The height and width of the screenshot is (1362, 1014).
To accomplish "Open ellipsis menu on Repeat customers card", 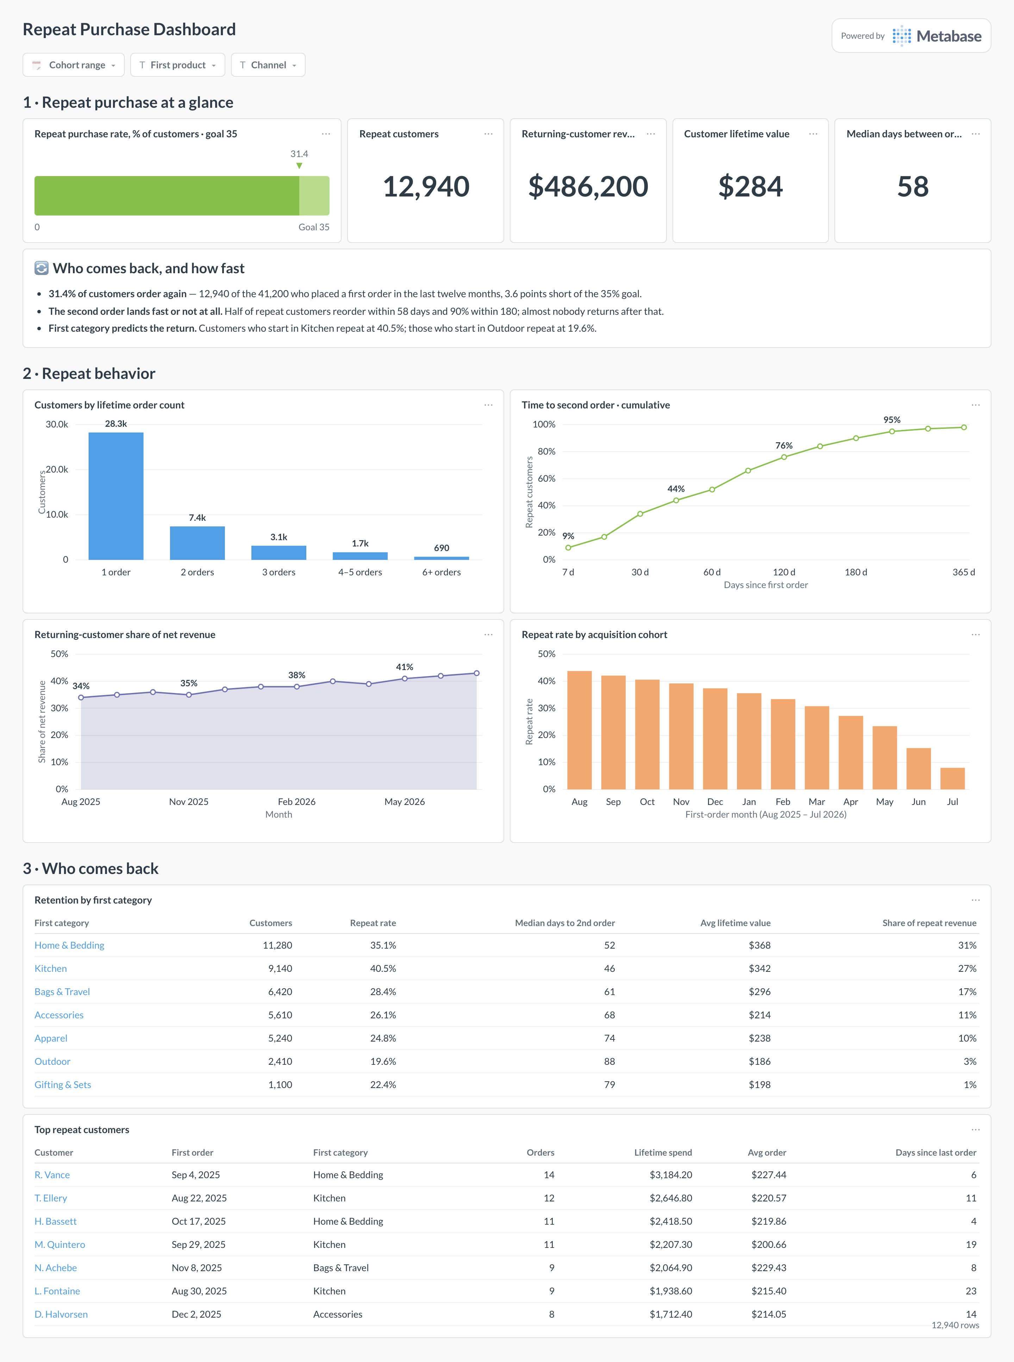I will coord(489,134).
